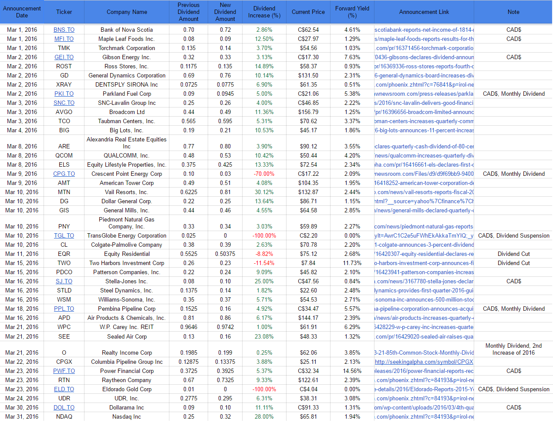Click the CAD$, Monthly Dividend note for PKI.TO

[513, 94]
